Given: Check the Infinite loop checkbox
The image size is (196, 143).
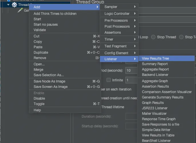Looking at the screenshot, I should click(x=109, y=80).
